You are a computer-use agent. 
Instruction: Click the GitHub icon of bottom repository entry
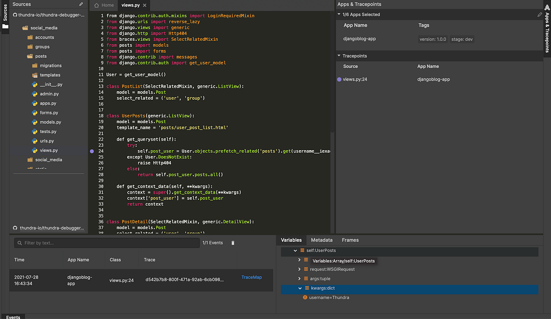click(x=15, y=228)
